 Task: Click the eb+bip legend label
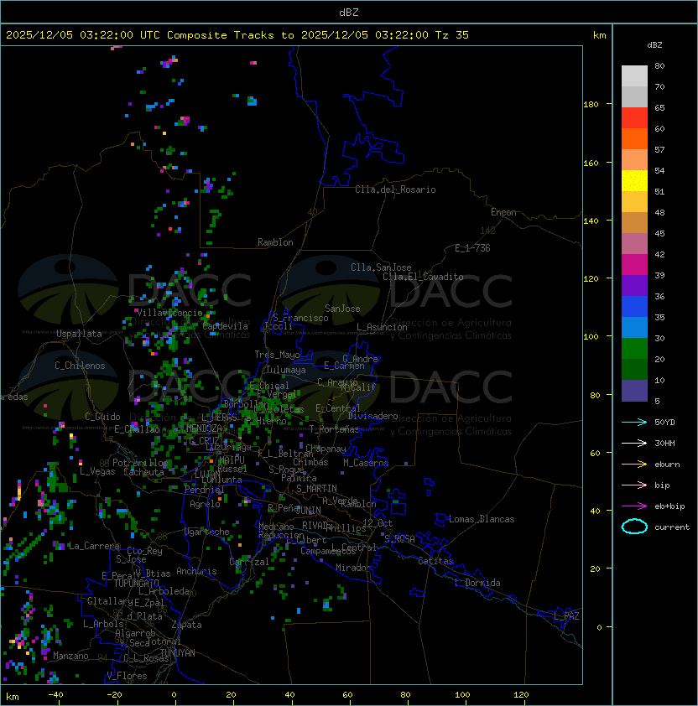coord(669,506)
